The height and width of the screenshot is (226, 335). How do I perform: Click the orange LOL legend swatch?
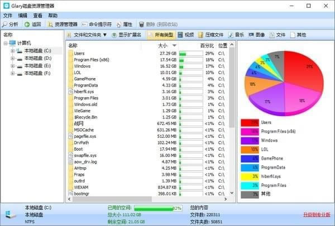pos(250,150)
